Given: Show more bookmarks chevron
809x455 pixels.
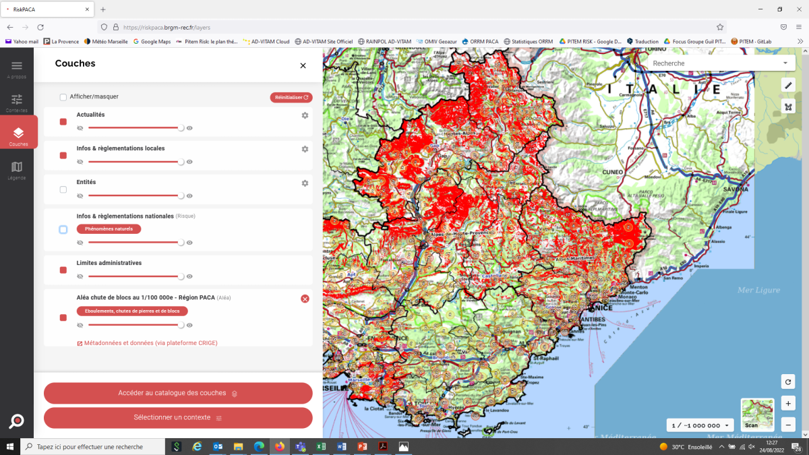Looking at the screenshot, I should 800,41.
